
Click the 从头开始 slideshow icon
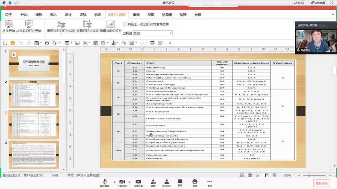click(x=8, y=24)
